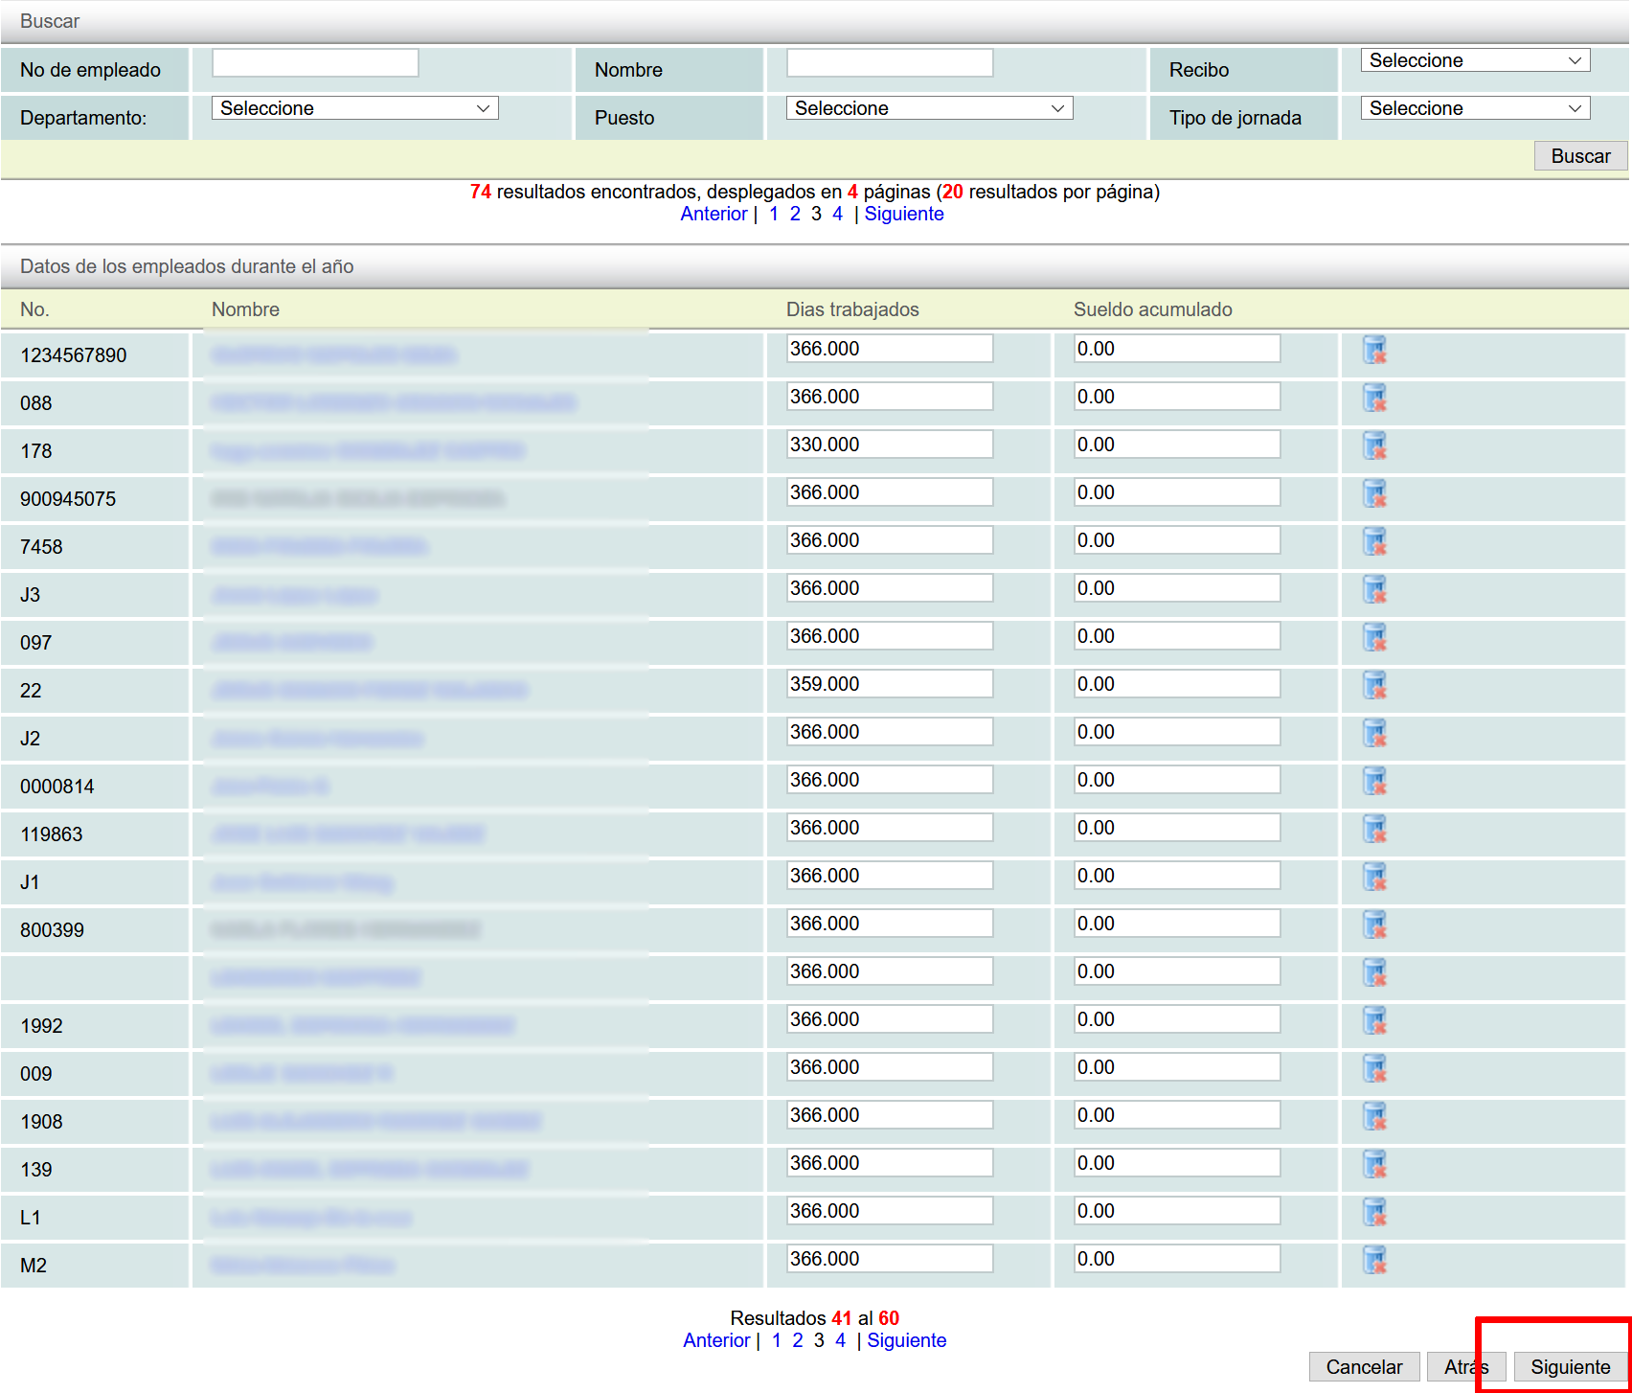Click the No de empleado search field

point(315,63)
